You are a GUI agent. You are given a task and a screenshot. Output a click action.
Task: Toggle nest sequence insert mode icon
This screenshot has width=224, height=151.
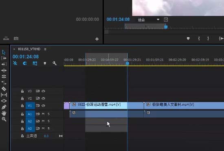coord(15,63)
